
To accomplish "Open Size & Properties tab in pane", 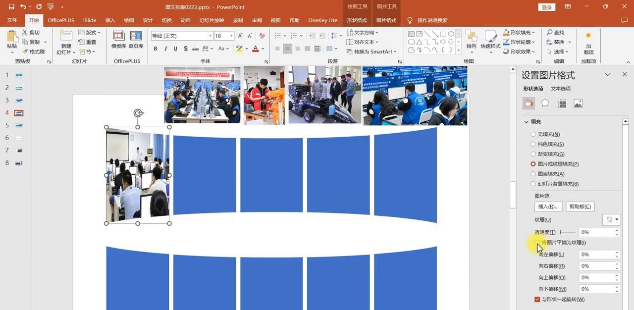I will (x=562, y=103).
